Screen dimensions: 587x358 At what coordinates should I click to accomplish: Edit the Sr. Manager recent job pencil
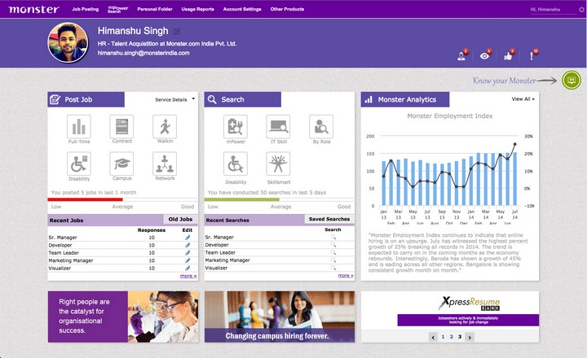188,238
